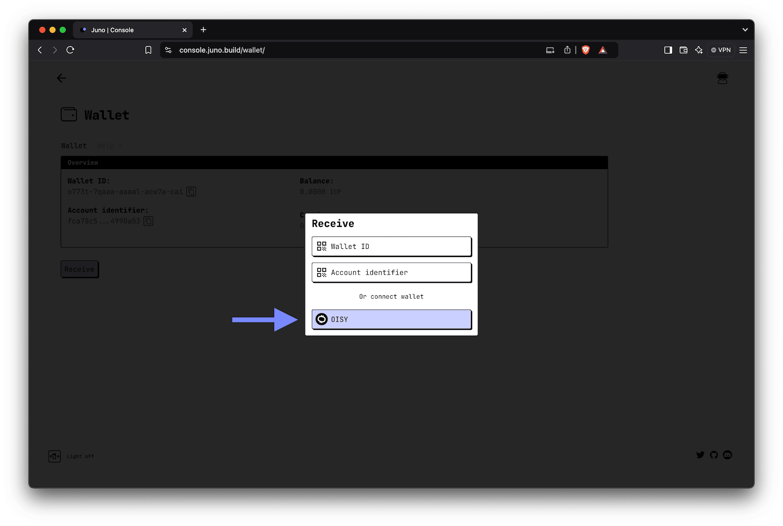
Task: Open the Brave Rewards triangle icon
Action: pyautogui.click(x=603, y=50)
